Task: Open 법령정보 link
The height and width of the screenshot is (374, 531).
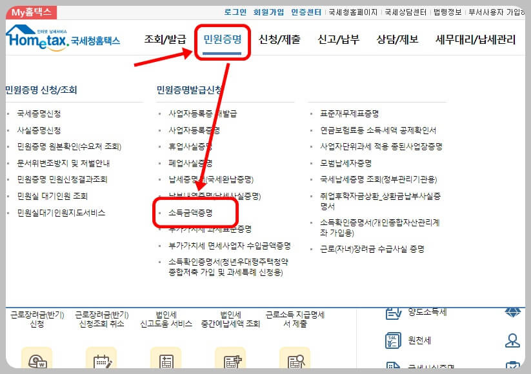Action: [x=447, y=12]
